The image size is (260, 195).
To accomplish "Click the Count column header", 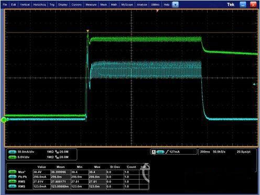I will 131,167.
